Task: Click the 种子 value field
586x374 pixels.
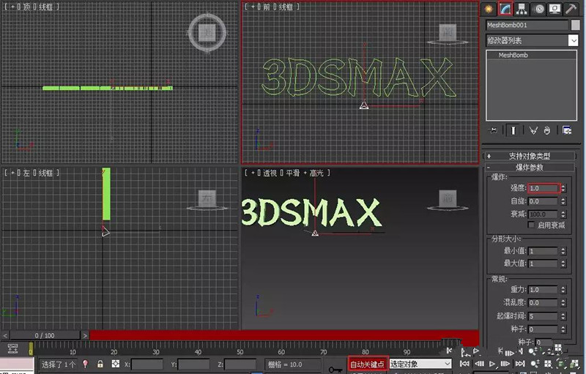Action: (544, 329)
